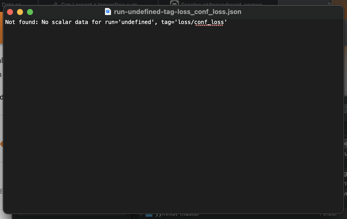Image resolution: width=347 pixels, height=219 pixels.
Task: Click the dotted spell-check underline beneath conf_loss
Action: tap(209, 25)
